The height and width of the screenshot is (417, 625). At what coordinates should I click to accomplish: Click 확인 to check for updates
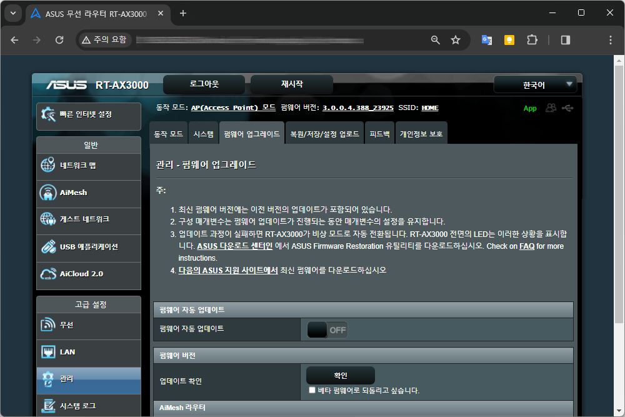(x=341, y=376)
